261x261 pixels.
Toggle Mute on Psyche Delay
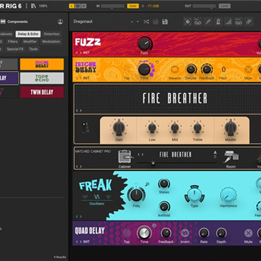pyautogui.click(x=249, y=70)
